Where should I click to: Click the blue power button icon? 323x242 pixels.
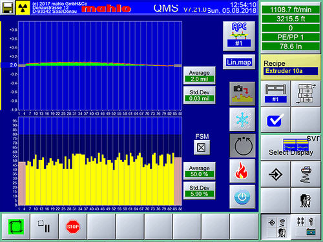tap(242, 197)
